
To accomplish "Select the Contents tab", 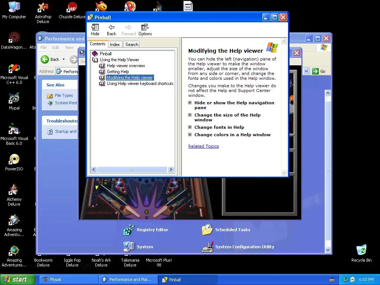I will click(x=98, y=44).
